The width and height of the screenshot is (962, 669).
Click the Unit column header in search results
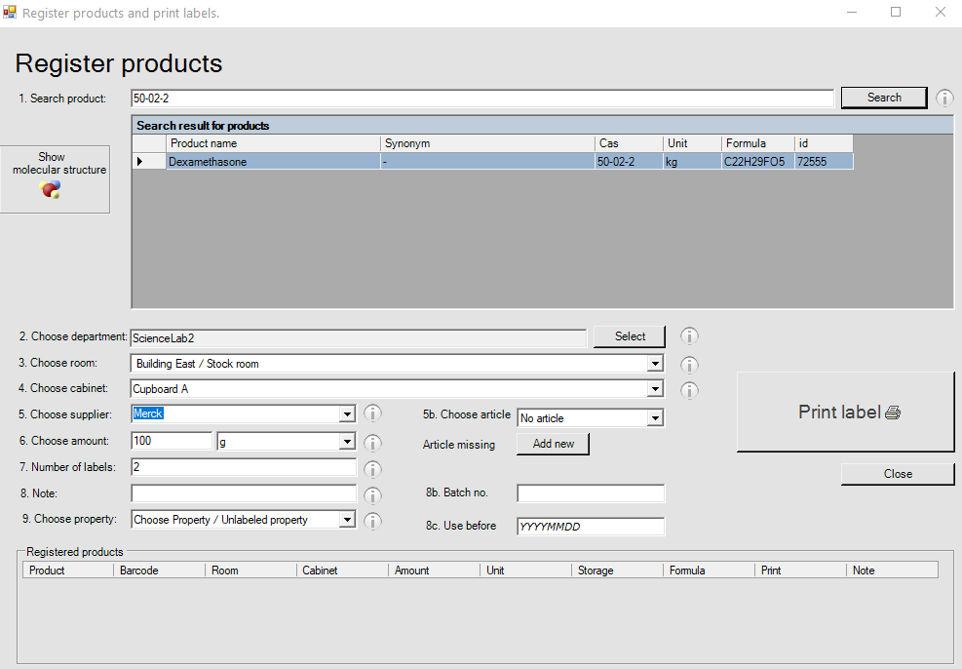pos(692,143)
